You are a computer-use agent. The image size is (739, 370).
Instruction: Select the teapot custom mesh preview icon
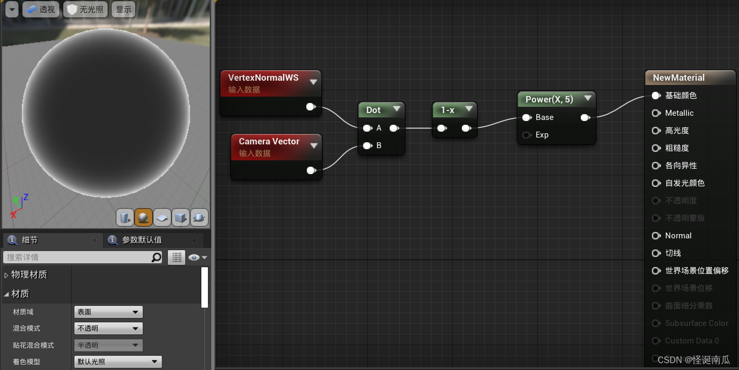199,217
